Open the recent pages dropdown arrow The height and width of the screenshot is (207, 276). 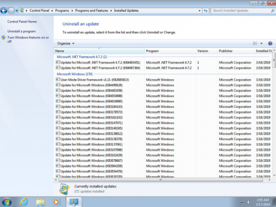coord(17,10)
